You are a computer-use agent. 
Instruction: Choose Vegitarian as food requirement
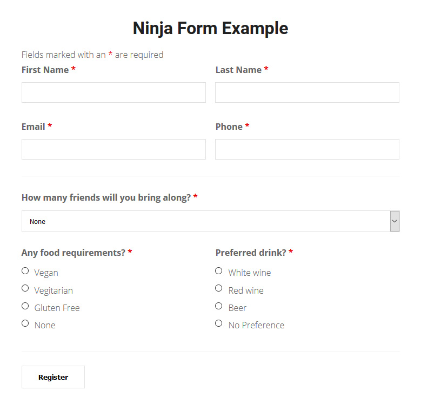[25, 288]
